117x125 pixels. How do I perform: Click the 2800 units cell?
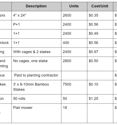(74, 64)
